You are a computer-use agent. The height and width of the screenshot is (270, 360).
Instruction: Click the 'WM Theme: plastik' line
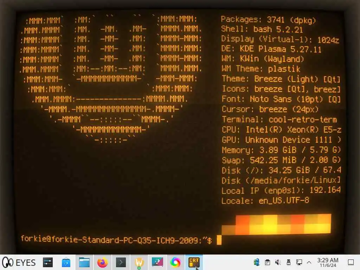coord(261,69)
